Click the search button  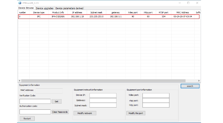[x=190, y=86]
